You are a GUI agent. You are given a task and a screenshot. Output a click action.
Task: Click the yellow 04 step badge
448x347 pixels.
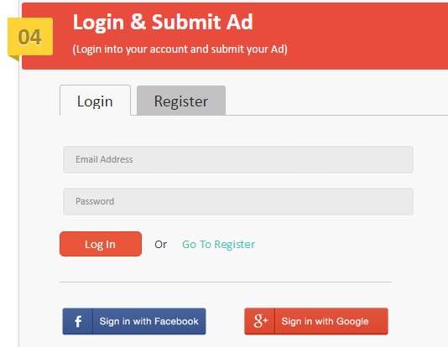pyautogui.click(x=30, y=37)
